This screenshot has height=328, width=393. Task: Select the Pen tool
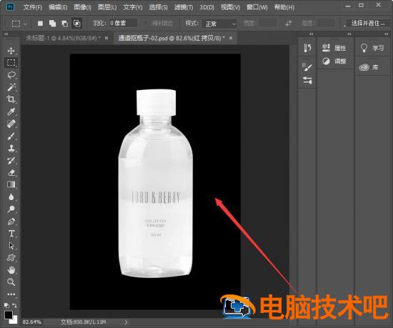11,222
